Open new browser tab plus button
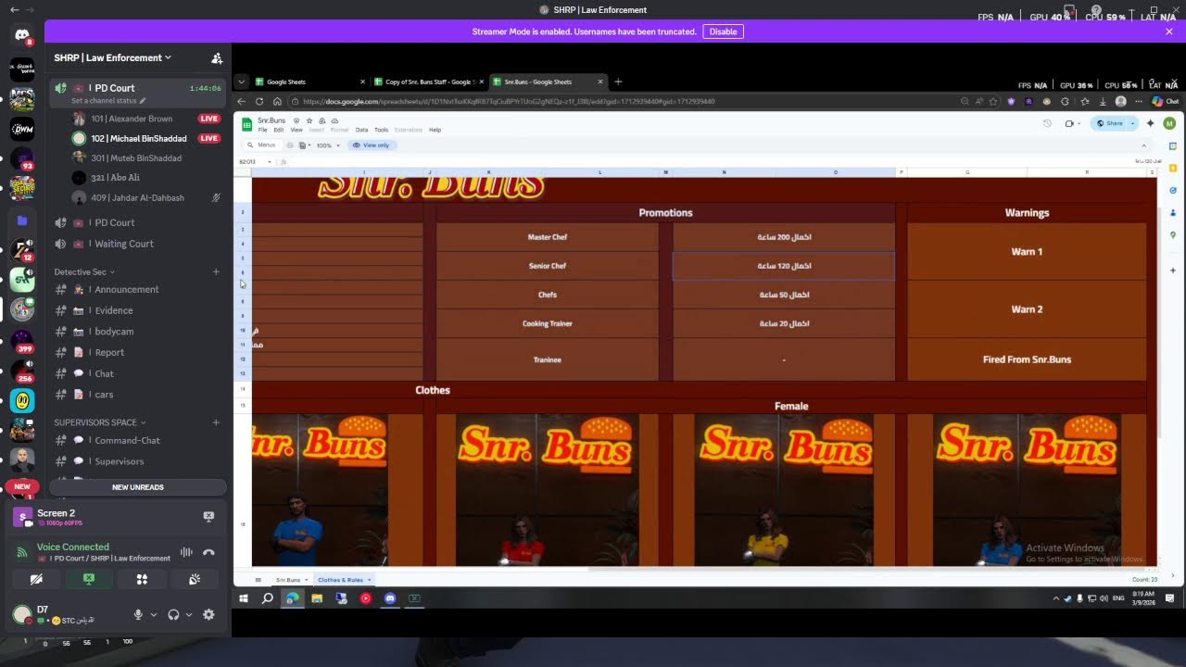This screenshot has height=667, width=1186. coord(618,82)
